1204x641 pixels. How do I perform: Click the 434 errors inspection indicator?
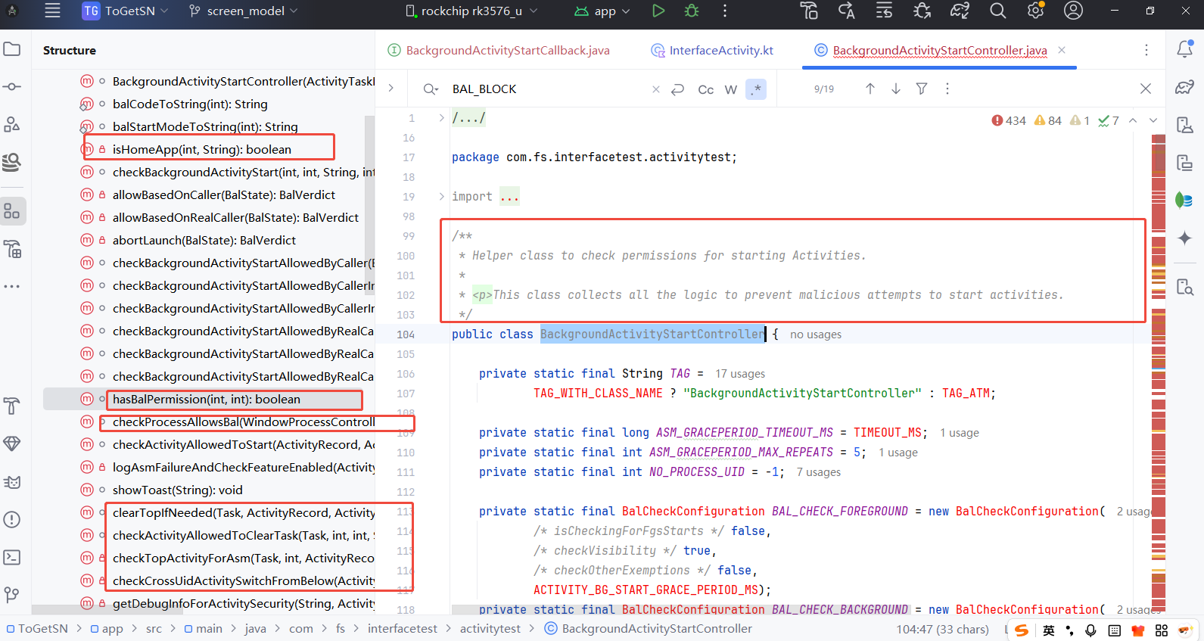tap(1009, 120)
